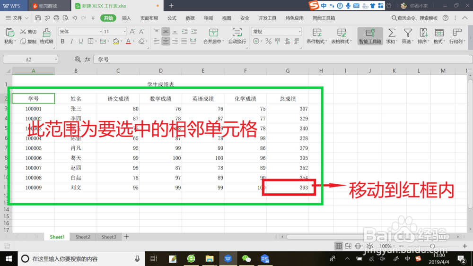Image resolution: width=473 pixels, height=266 pixels.
Task: Click the zoom in plus button
Action: pyautogui.click(x=465, y=246)
